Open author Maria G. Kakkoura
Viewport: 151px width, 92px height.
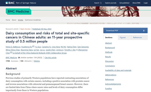point(13,47)
